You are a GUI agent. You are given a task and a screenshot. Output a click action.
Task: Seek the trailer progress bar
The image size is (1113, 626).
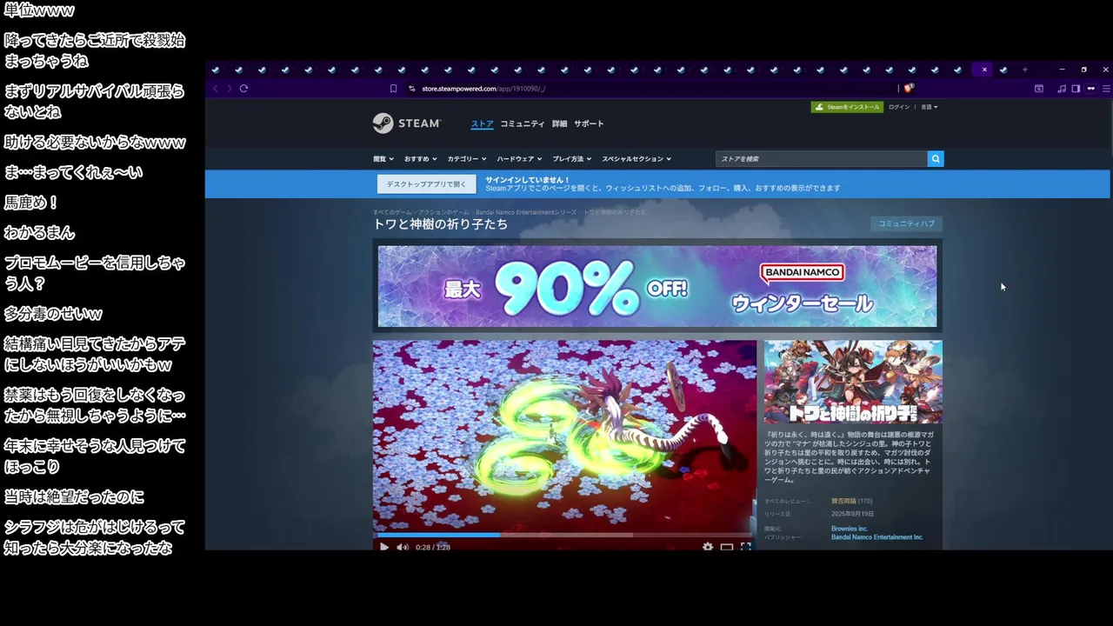click(x=563, y=535)
